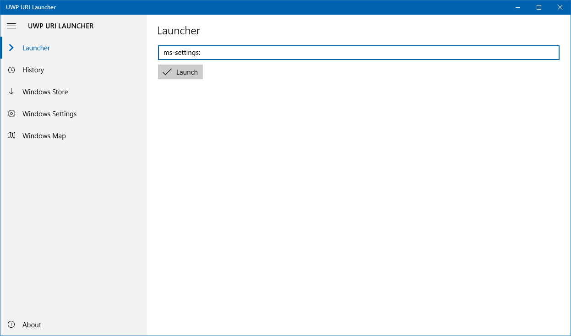571x336 pixels.
Task: Select the clock icon beside History
Action: click(11, 70)
